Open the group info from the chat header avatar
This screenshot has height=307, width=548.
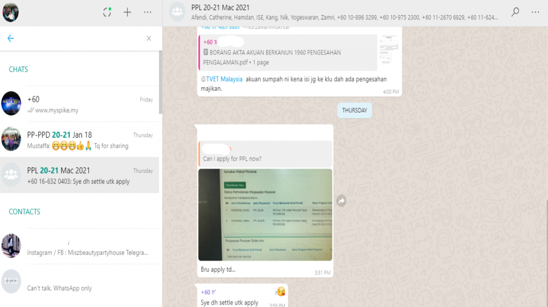point(178,12)
